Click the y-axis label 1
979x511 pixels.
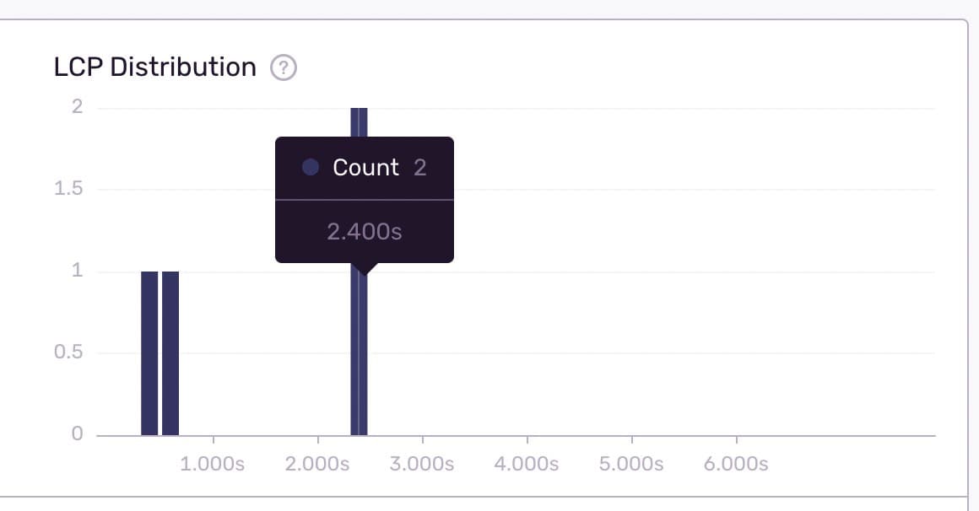77,271
